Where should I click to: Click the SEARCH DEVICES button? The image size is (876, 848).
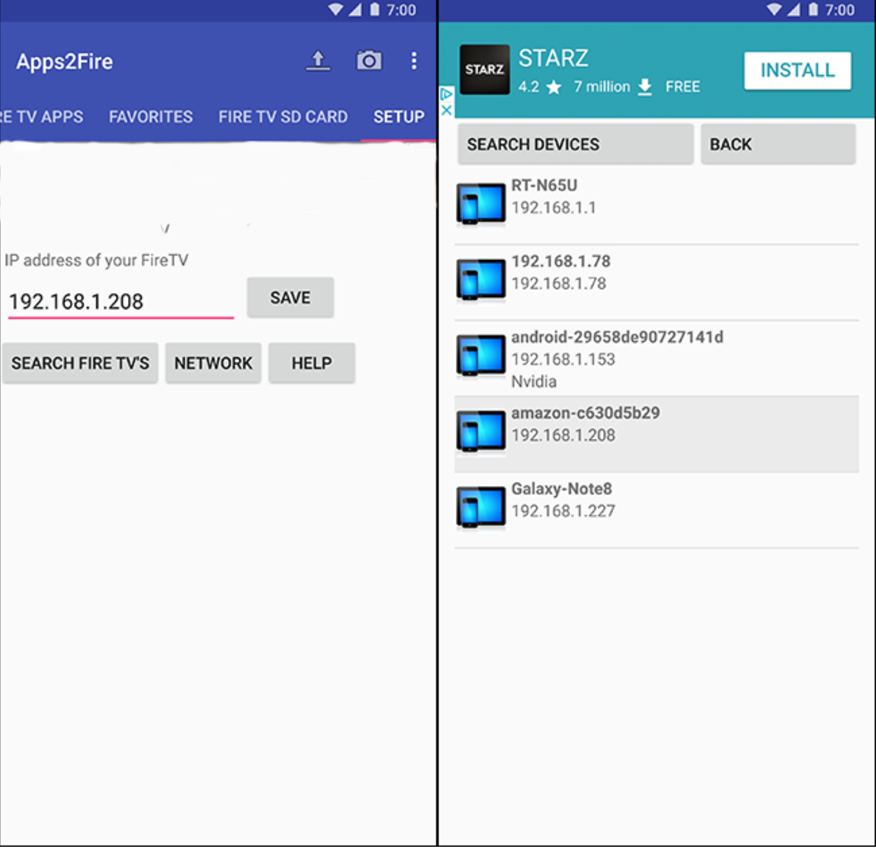point(575,144)
